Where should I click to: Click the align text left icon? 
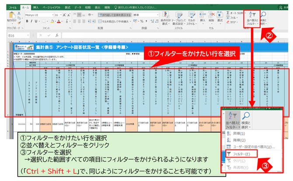pos(75,21)
